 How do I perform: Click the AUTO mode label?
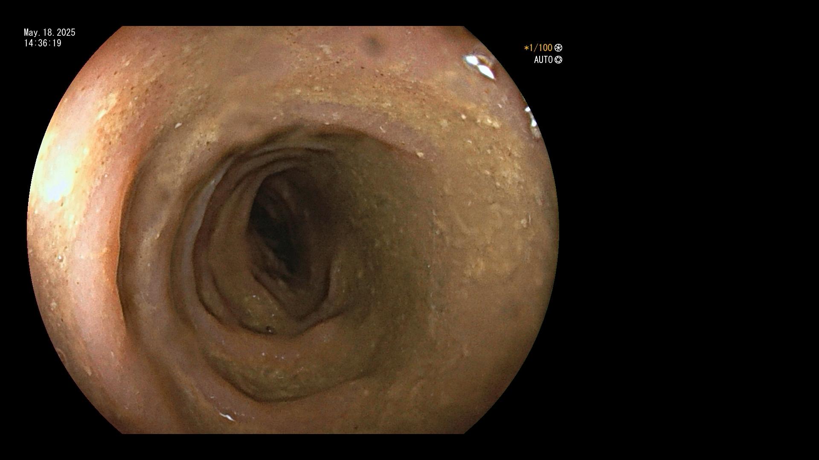[543, 60]
